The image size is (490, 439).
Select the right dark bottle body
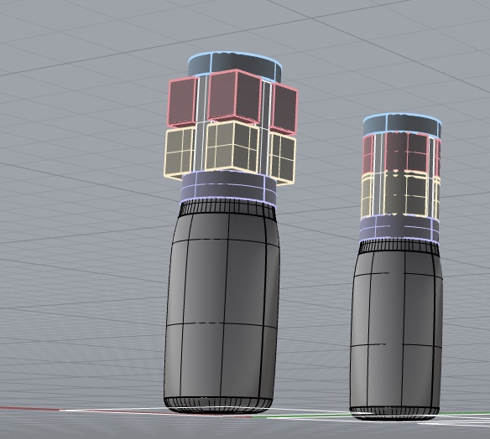(x=396, y=331)
